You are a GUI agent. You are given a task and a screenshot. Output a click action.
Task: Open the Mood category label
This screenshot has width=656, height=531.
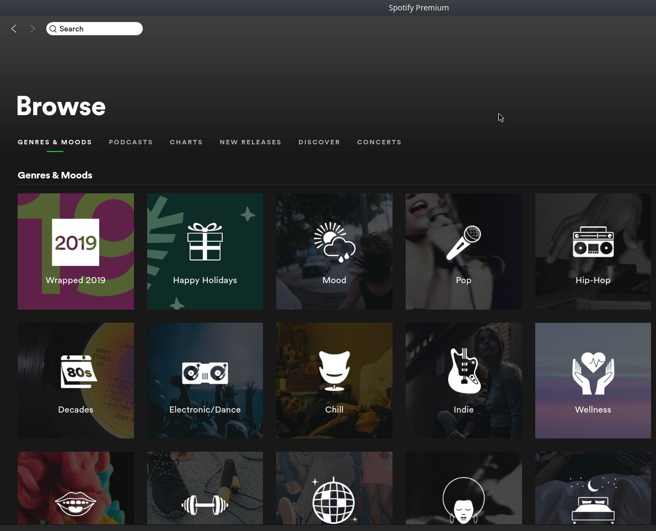click(x=334, y=280)
